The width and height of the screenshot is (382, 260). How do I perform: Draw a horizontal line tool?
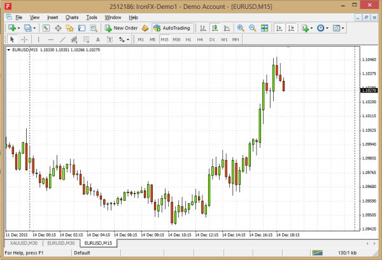50,40
